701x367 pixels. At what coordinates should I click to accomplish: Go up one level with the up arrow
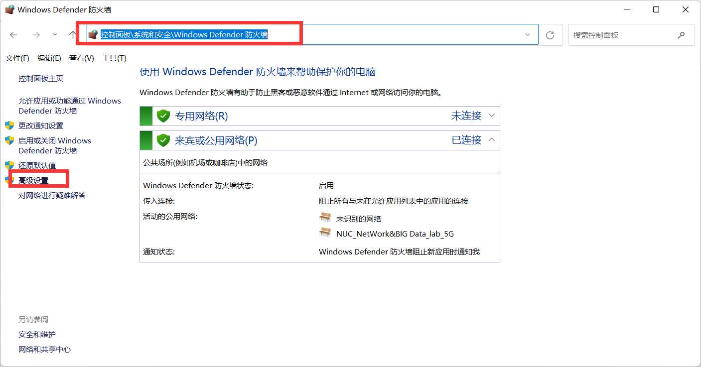(x=73, y=35)
